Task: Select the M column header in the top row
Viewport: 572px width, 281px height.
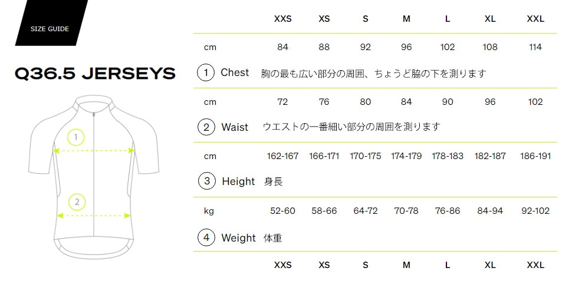Action: point(406,19)
